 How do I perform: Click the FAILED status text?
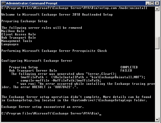pos(126,71)
